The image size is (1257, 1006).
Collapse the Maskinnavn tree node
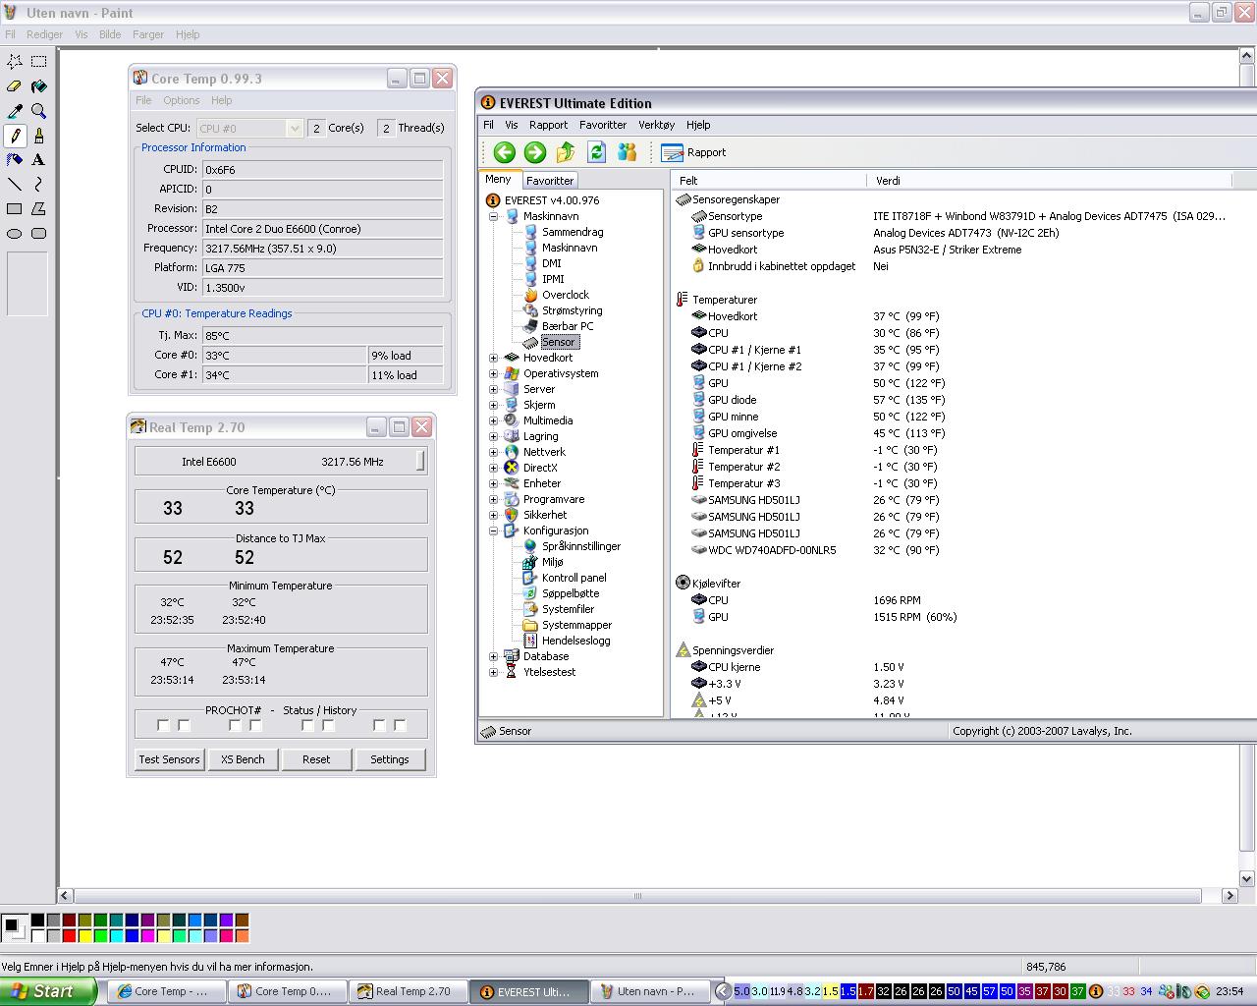493,216
